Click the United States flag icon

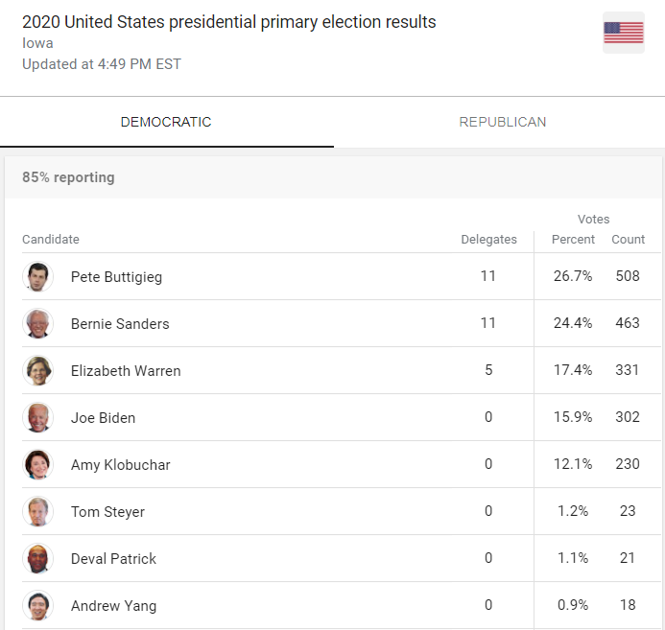623,33
